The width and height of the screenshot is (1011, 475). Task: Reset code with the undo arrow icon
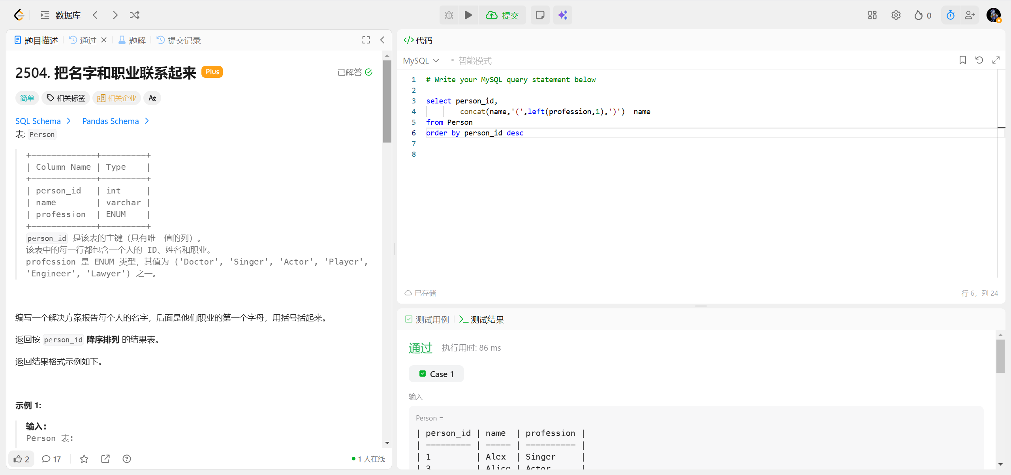click(x=979, y=60)
